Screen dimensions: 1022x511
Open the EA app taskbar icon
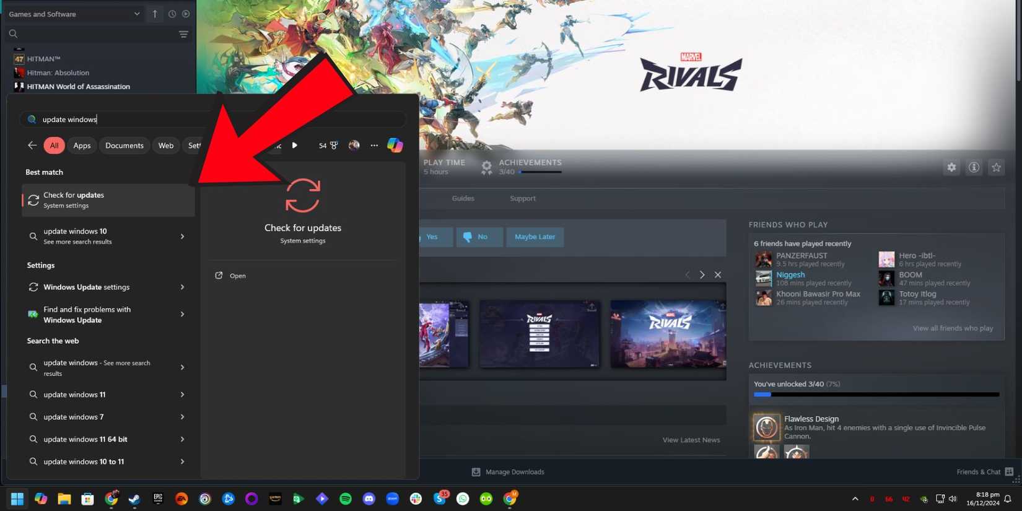click(181, 499)
